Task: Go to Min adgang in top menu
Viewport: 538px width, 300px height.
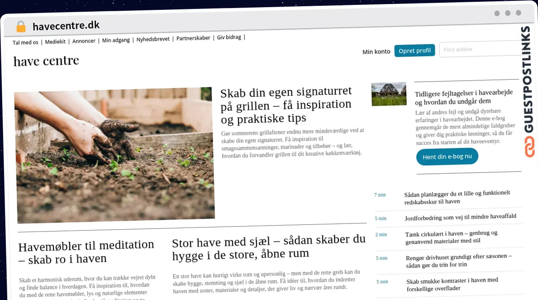Action: (x=116, y=40)
